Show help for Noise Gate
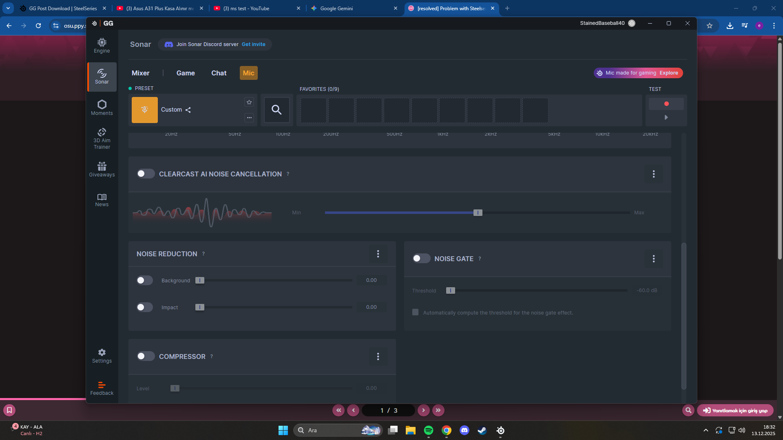Image resolution: width=783 pixels, height=440 pixels. pyautogui.click(x=480, y=259)
